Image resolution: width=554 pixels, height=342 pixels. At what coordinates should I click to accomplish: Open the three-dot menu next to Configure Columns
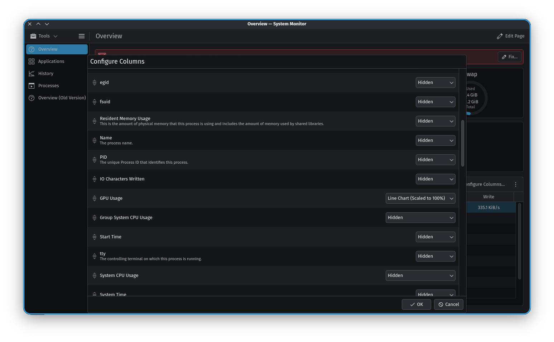516,184
